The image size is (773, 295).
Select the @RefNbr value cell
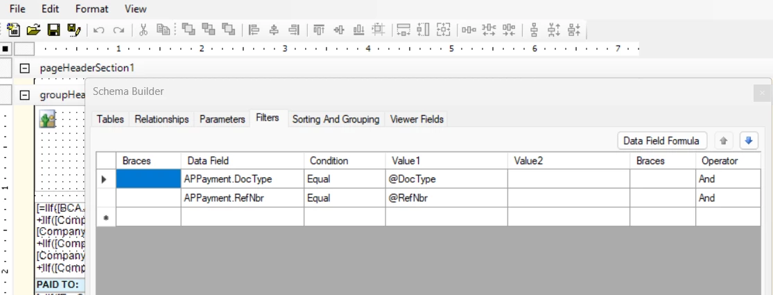pos(446,198)
